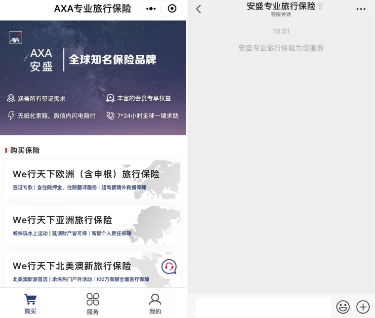Switch to the 服务 tab
The height and width of the screenshot is (318, 375).
(x=93, y=303)
